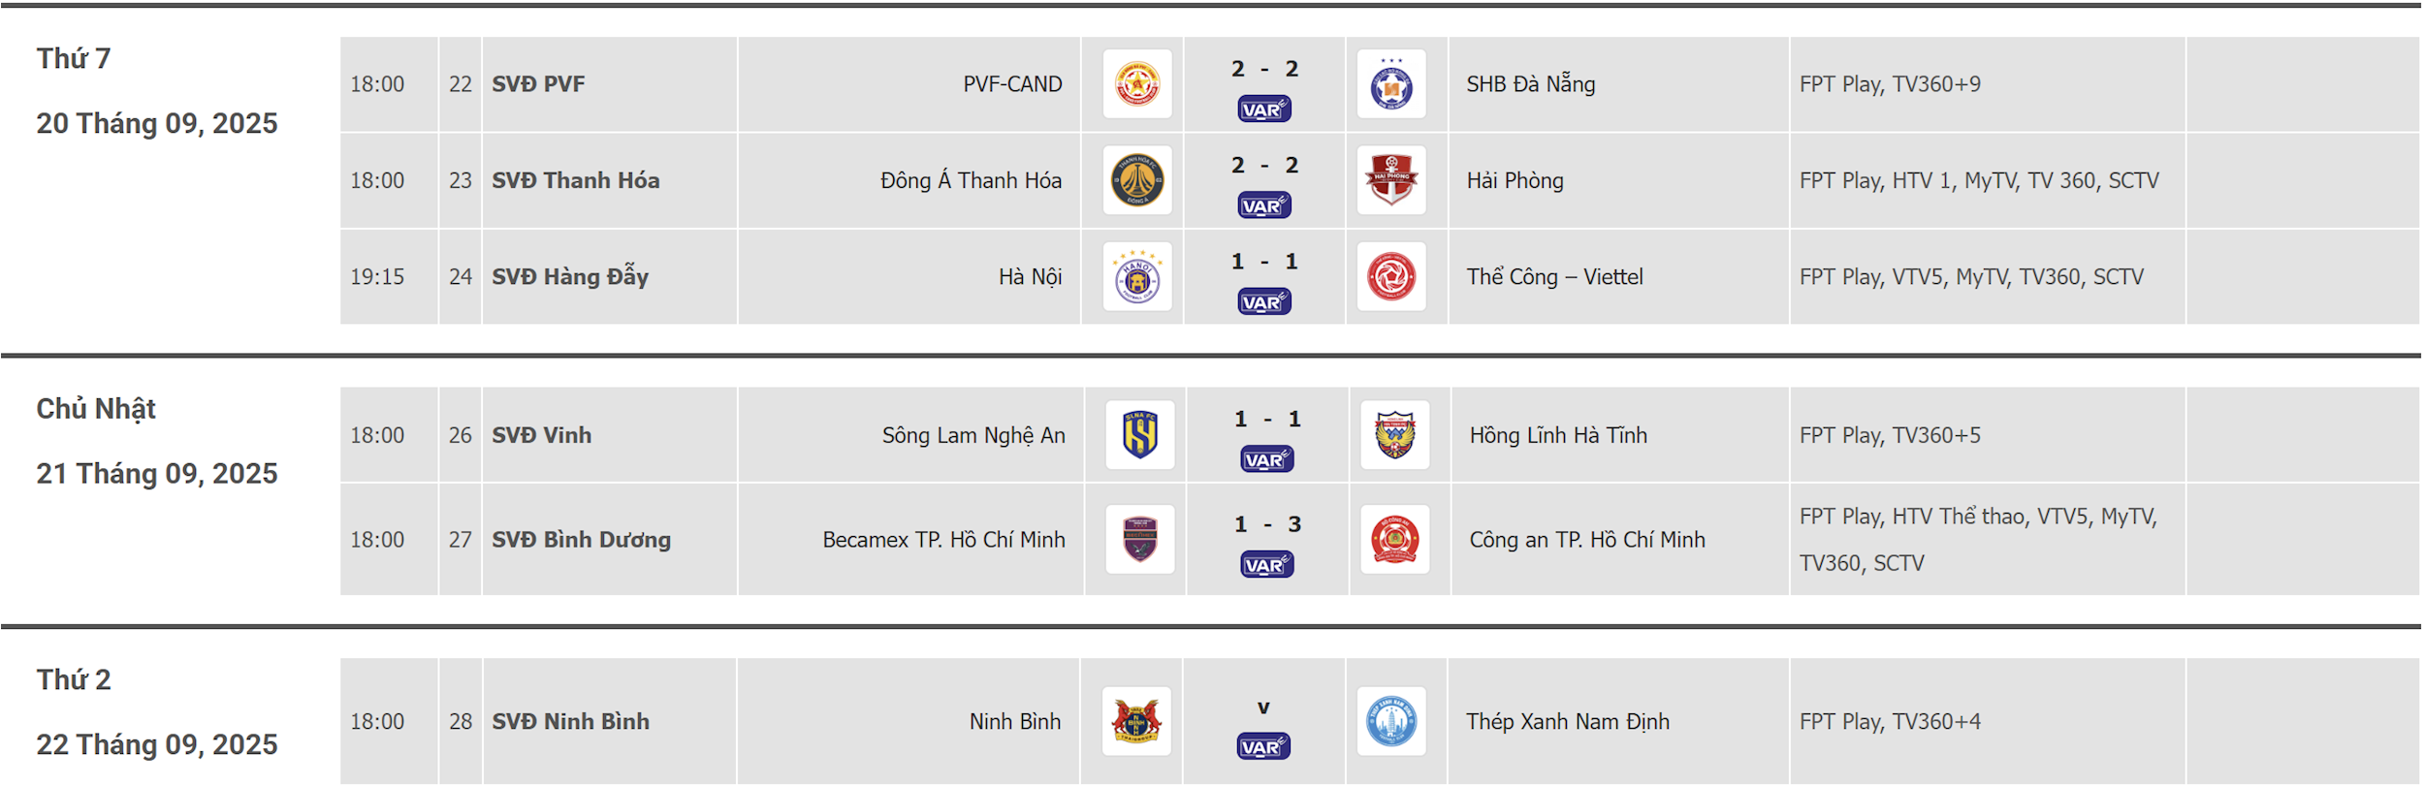Open the Thép Xanh Nam Định crest
Screen dimensions: 2424x786
coord(1391,722)
